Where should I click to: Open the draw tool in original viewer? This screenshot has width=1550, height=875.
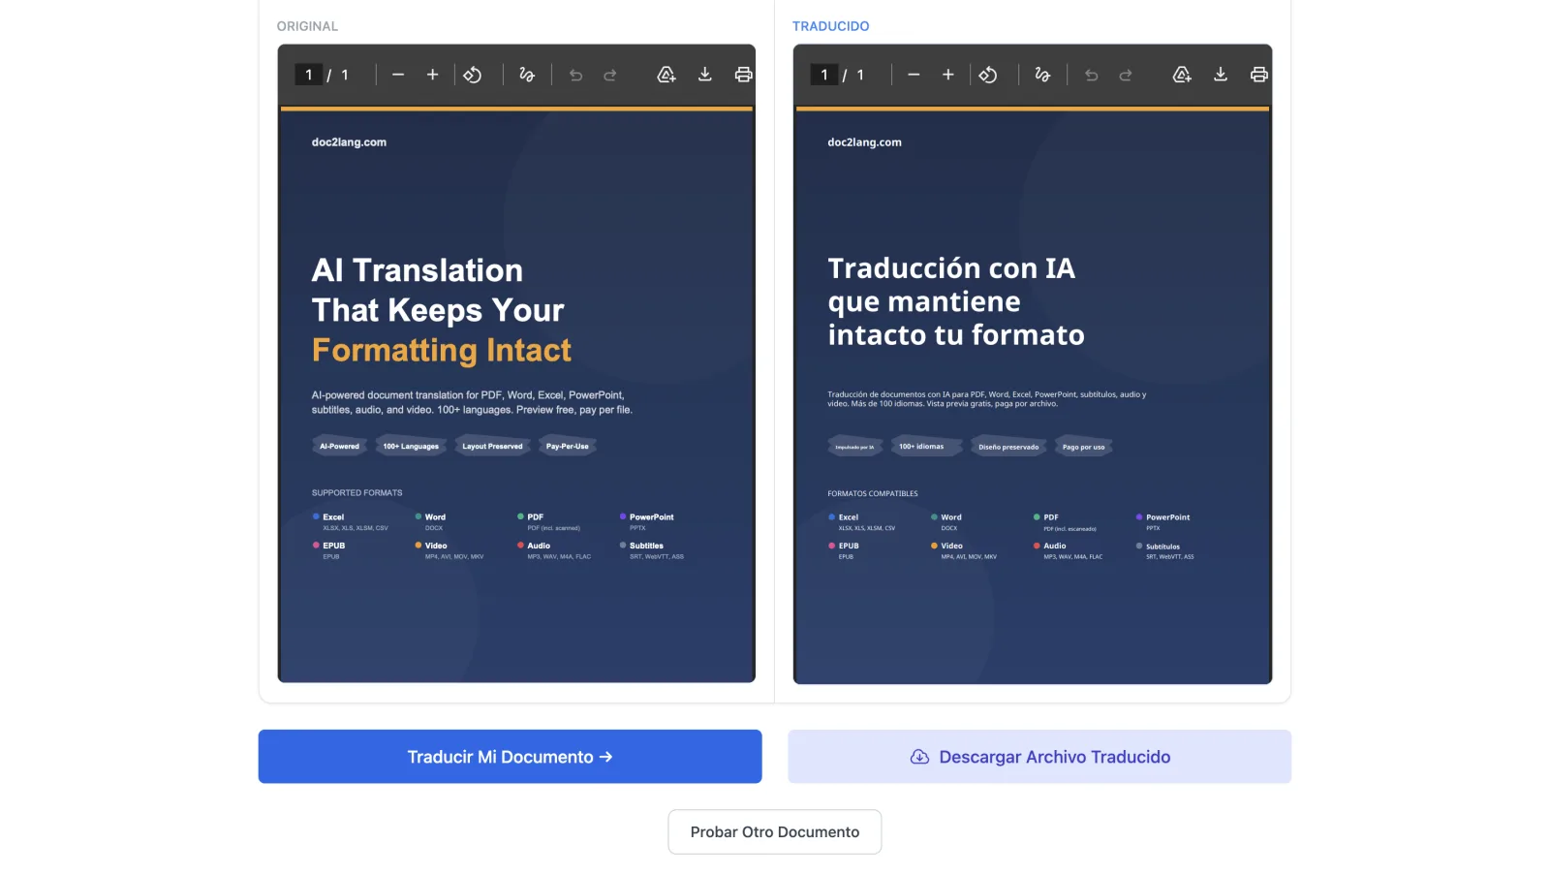pos(527,75)
